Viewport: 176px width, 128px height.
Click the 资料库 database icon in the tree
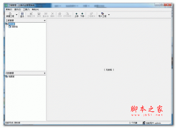[6, 24]
